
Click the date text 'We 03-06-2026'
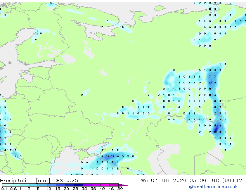click(164, 181)
